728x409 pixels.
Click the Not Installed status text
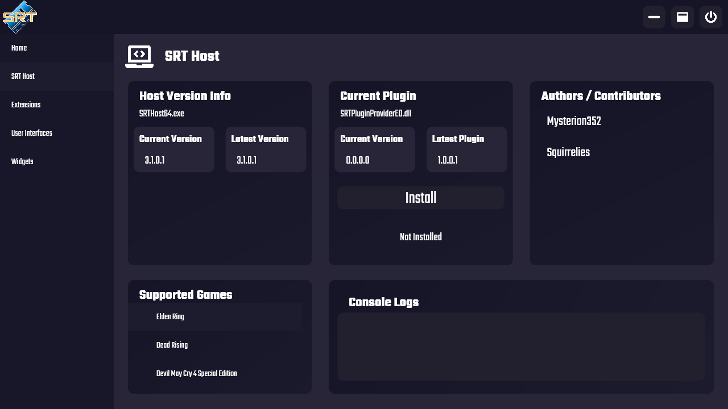[421, 237]
